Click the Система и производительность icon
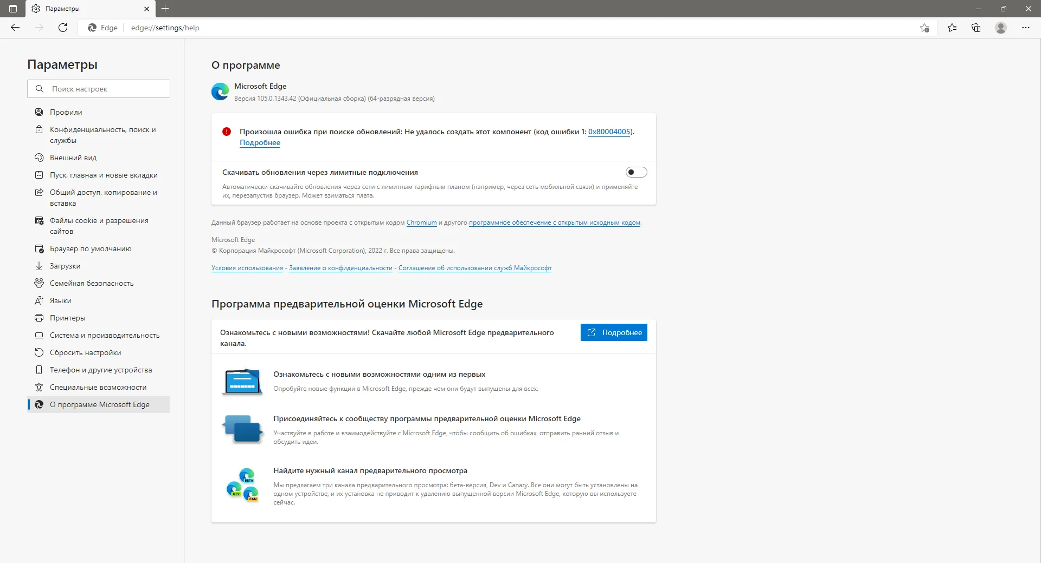 click(39, 335)
